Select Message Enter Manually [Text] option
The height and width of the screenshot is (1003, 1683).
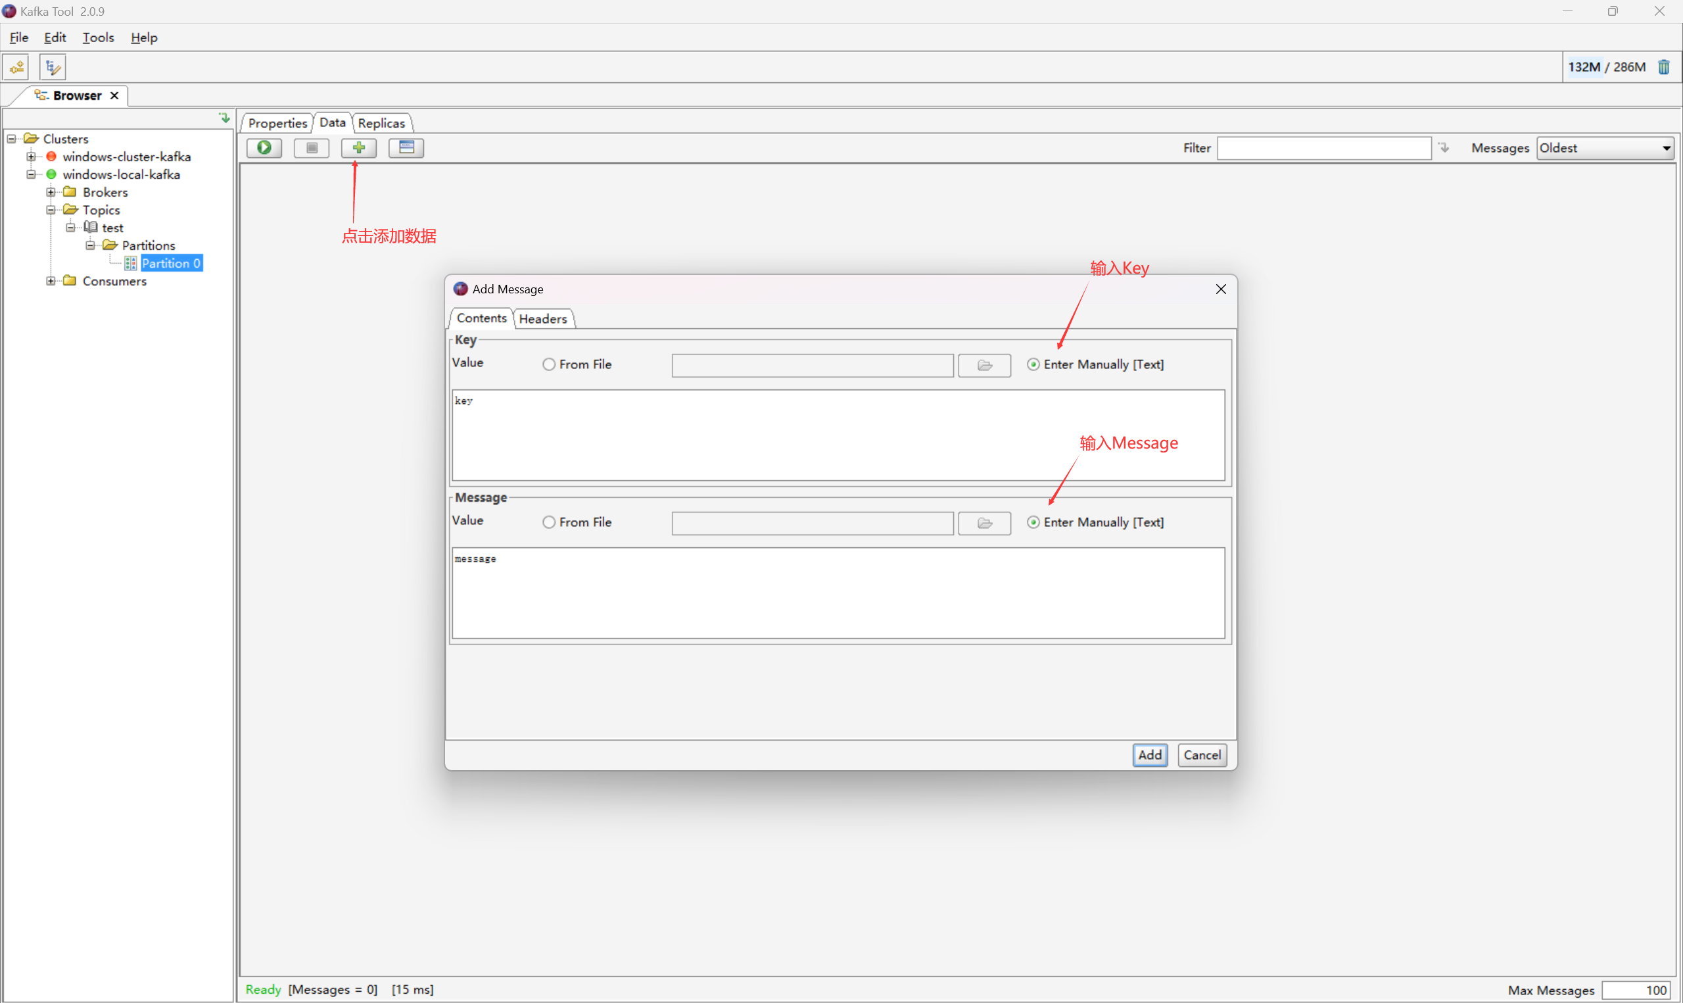(1033, 522)
